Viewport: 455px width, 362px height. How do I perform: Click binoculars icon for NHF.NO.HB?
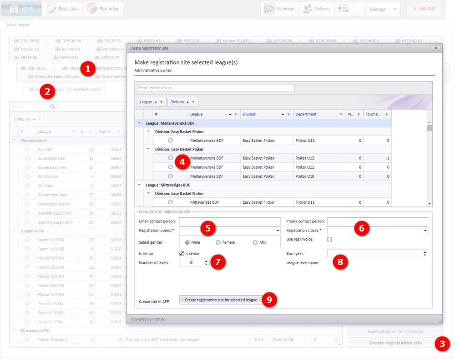(99, 49)
